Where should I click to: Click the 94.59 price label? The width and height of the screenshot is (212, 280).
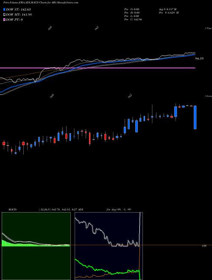coord(200,59)
